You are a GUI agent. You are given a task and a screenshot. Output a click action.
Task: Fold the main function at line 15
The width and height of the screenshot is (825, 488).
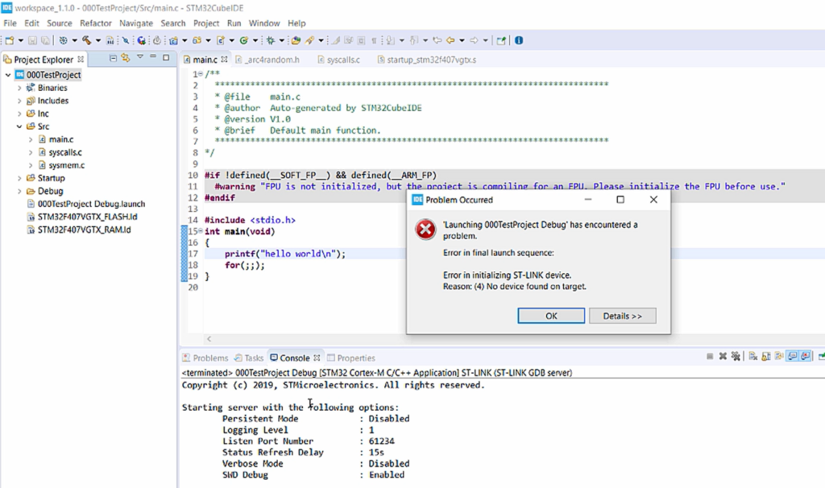pos(201,231)
